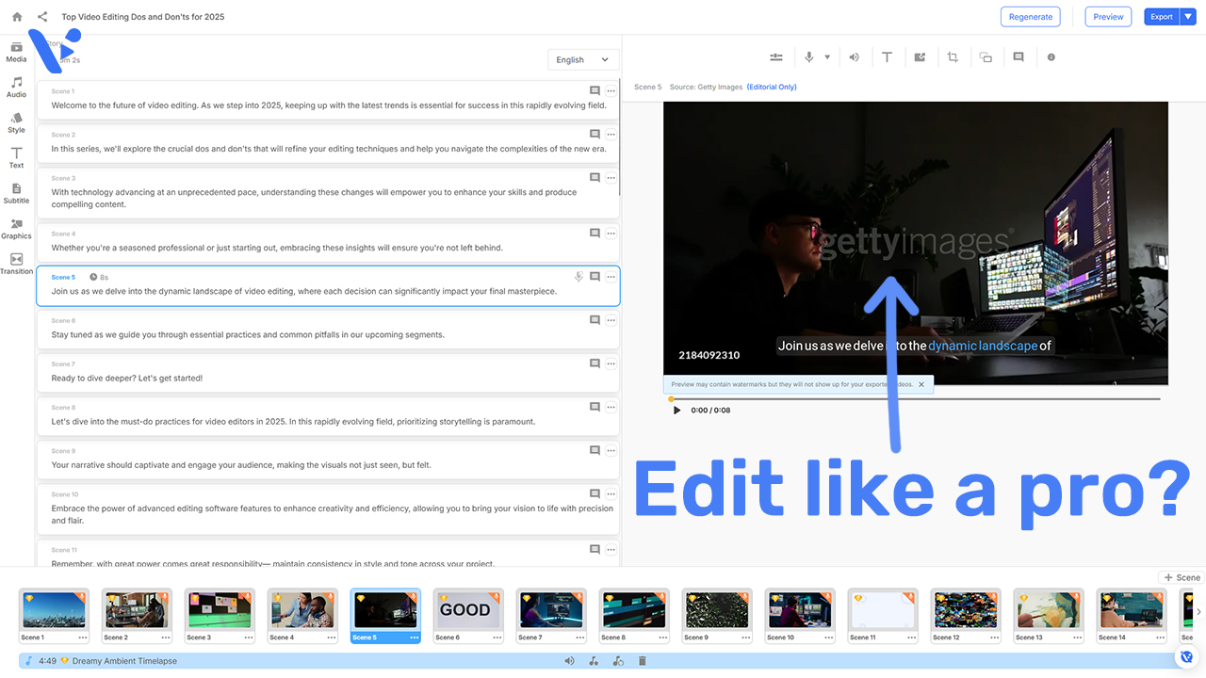Click the preview playback progress bar

coord(914,398)
